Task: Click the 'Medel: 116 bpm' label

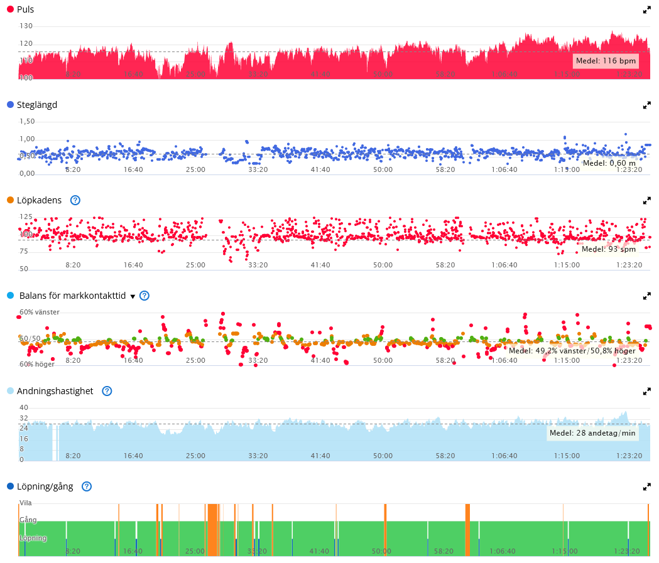Action: pyautogui.click(x=606, y=61)
